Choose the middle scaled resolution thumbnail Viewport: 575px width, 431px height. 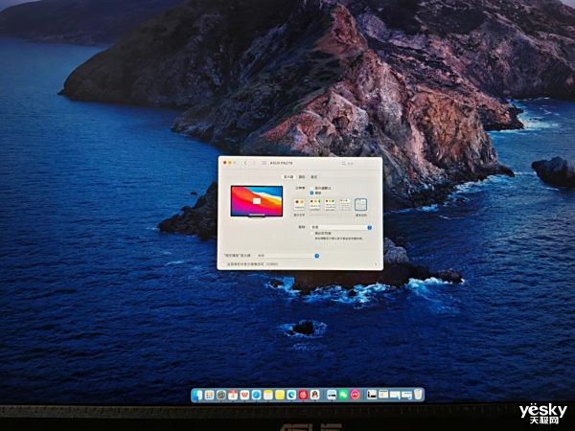coord(330,205)
